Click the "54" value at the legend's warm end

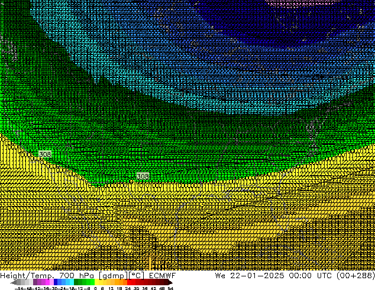(170, 288)
